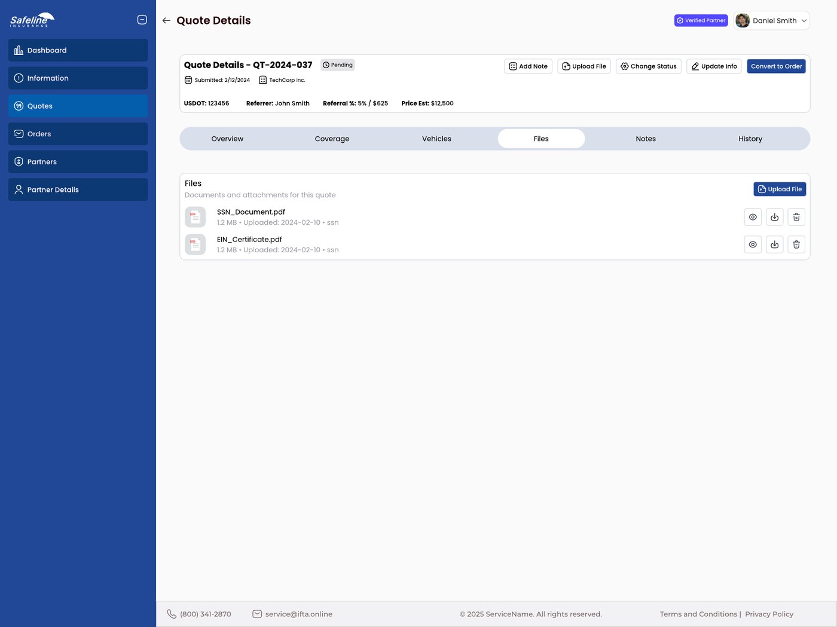Switch to the Overview tab

(x=227, y=139)
